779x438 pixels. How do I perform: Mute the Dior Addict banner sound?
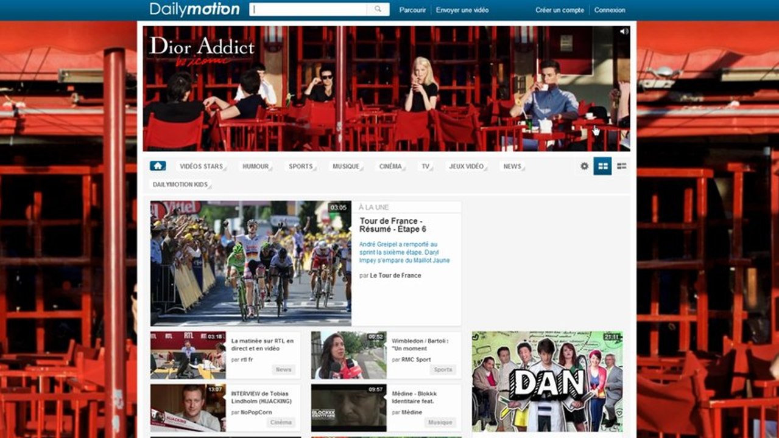click(624, 31)
